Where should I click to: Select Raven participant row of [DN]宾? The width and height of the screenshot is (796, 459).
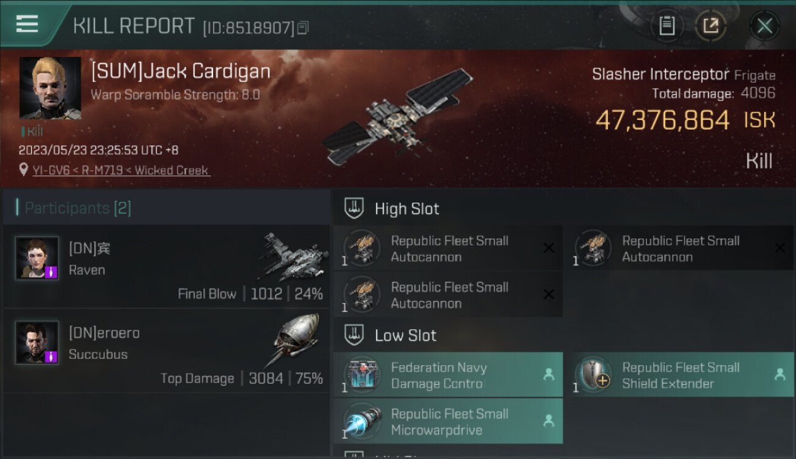167,267
